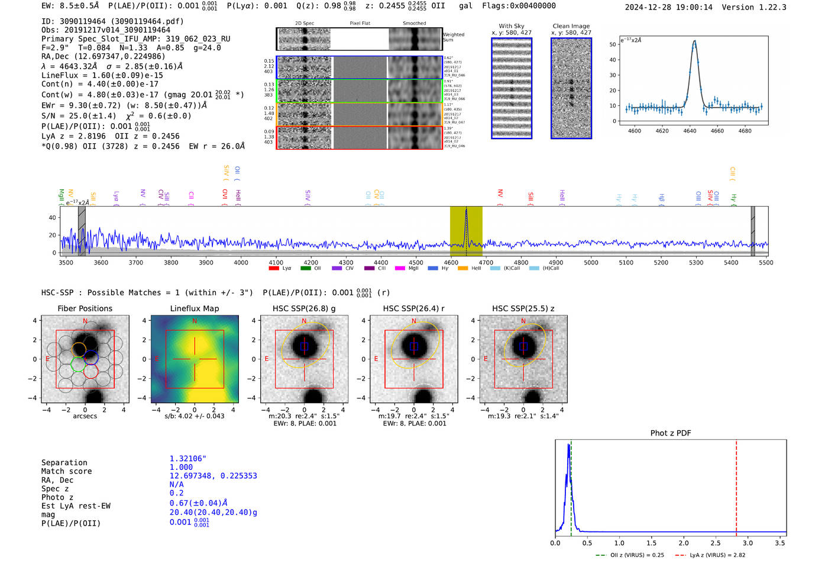The height and width of the screenshot is (564, 828).
Task: Click the '*Q(0.98) OII (3728)' solution line
Action: coord(143,146)
